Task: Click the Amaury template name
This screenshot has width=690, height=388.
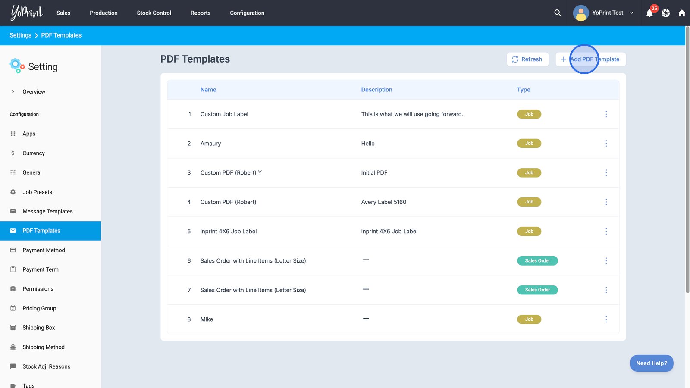Action: point(210,144)
